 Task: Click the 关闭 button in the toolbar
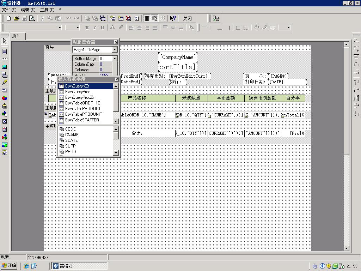(x=188, y=18)
